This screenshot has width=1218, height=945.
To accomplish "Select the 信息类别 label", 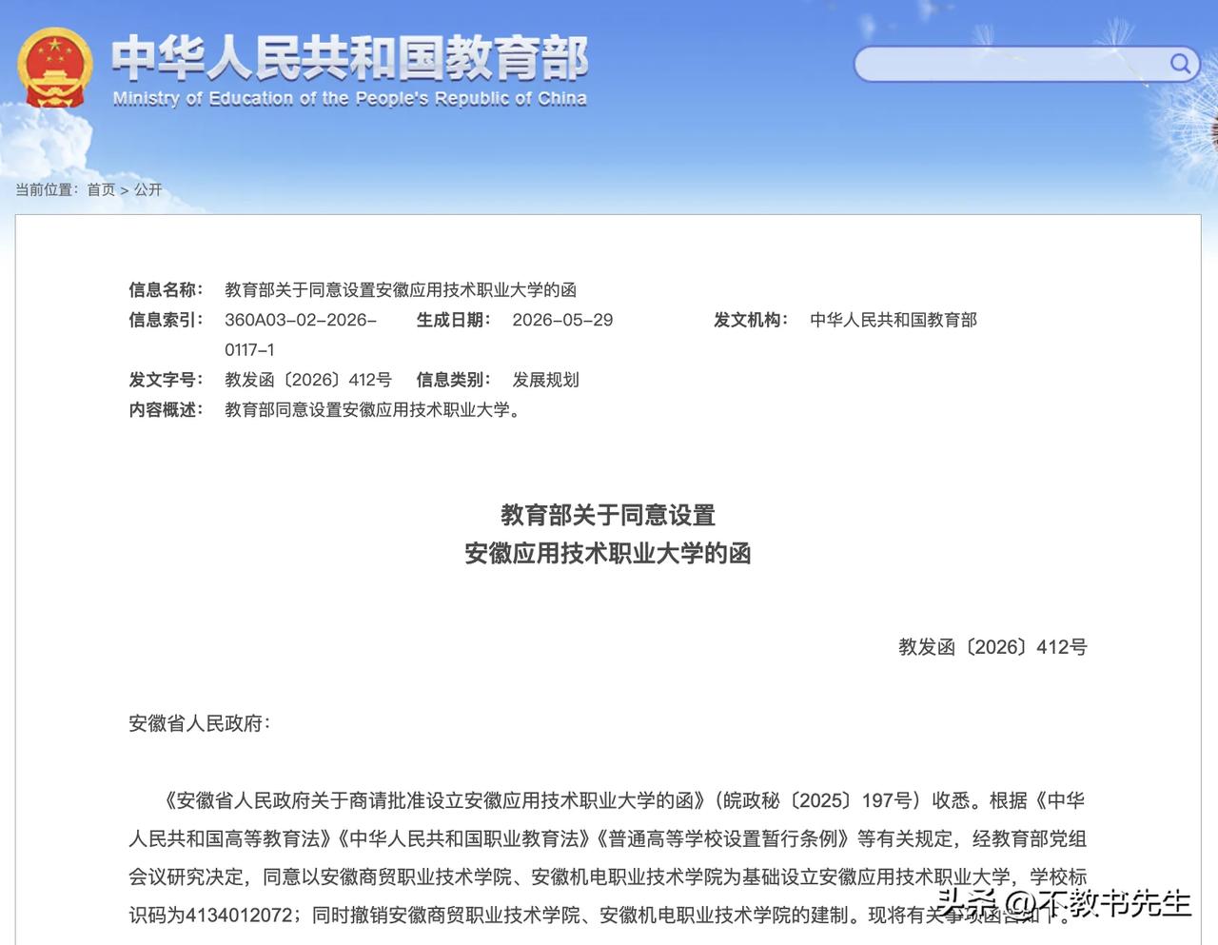I will point(453,380).
